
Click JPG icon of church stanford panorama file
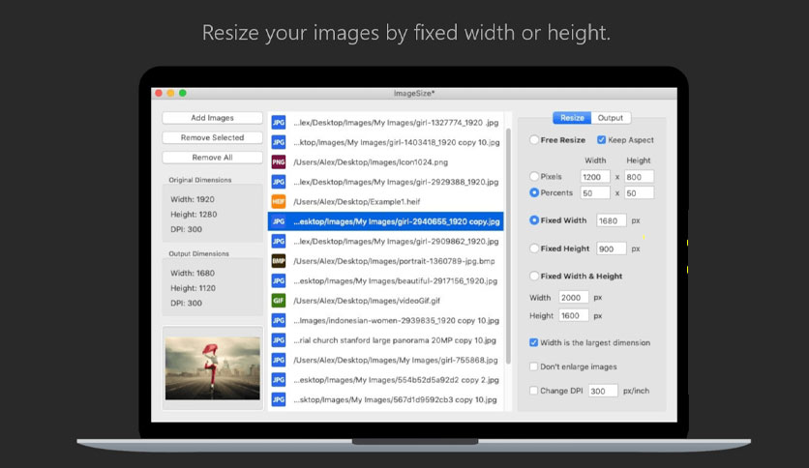click(x=279, y=340)
